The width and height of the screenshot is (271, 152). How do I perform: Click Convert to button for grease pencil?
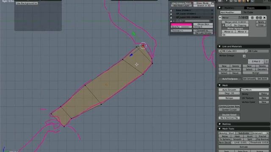203,30
